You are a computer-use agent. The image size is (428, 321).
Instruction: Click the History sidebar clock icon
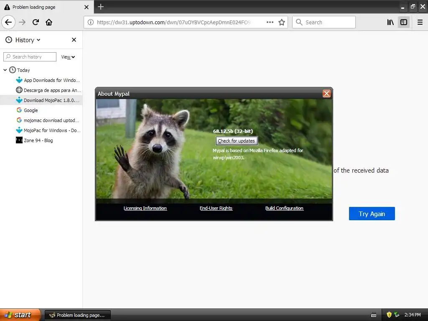pos(9,40)
